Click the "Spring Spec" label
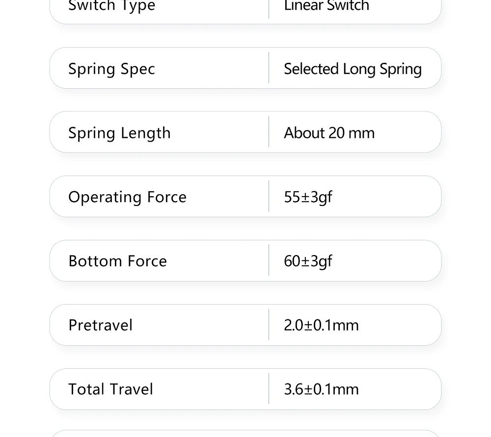This screenshot has height=437, width=491. [x=111, y=69]
